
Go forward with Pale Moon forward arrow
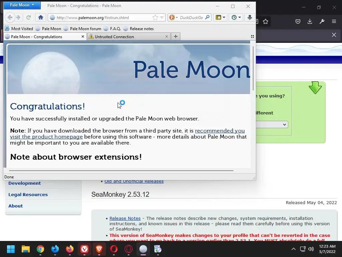[18, 17]
